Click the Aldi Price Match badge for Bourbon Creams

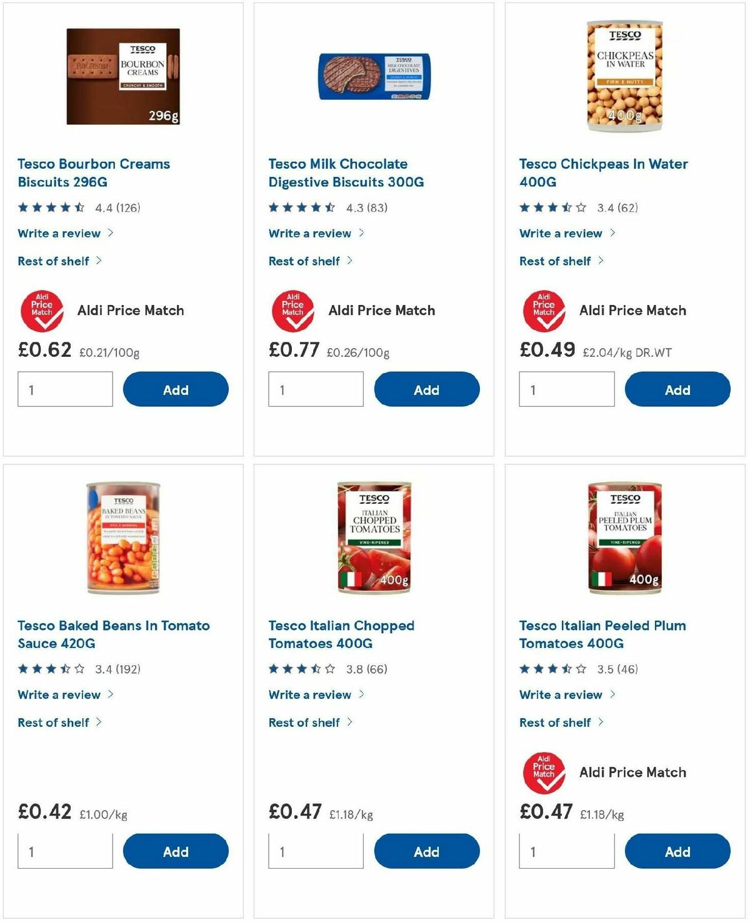click(42, 310)
